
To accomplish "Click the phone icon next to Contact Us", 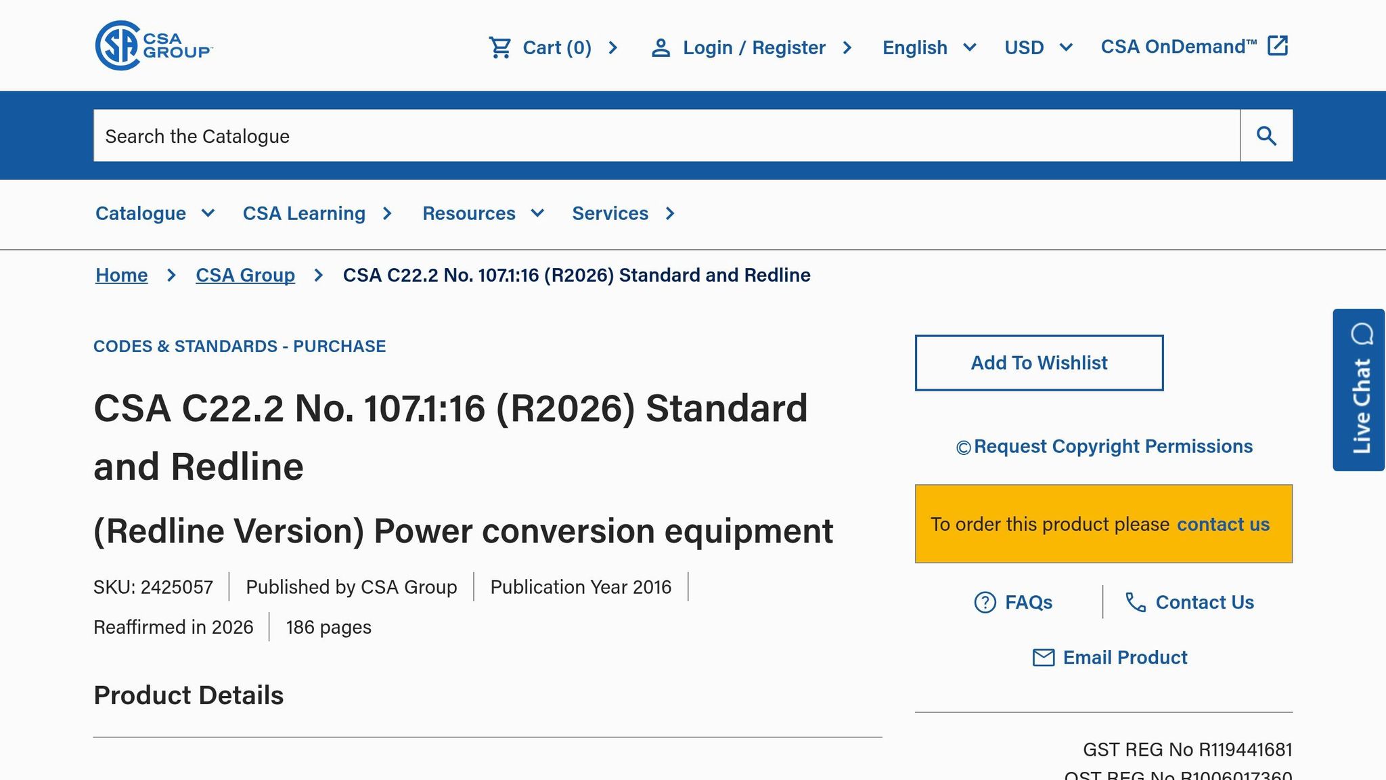I will (1136, 602).
